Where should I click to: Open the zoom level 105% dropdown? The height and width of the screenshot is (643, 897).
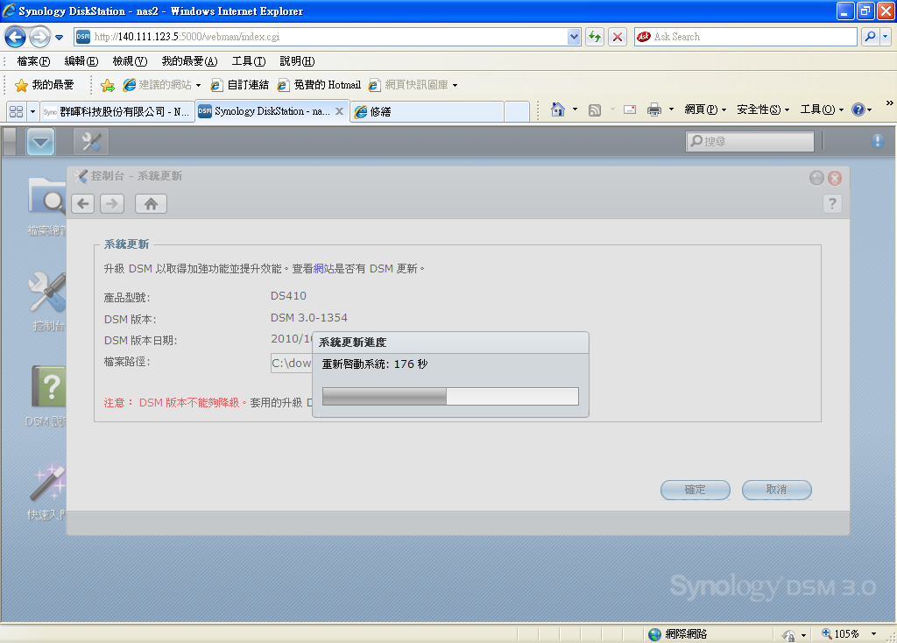(873, 633)
